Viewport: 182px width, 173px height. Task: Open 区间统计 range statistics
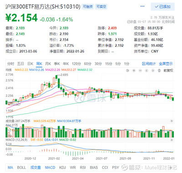tap(149, 64)
